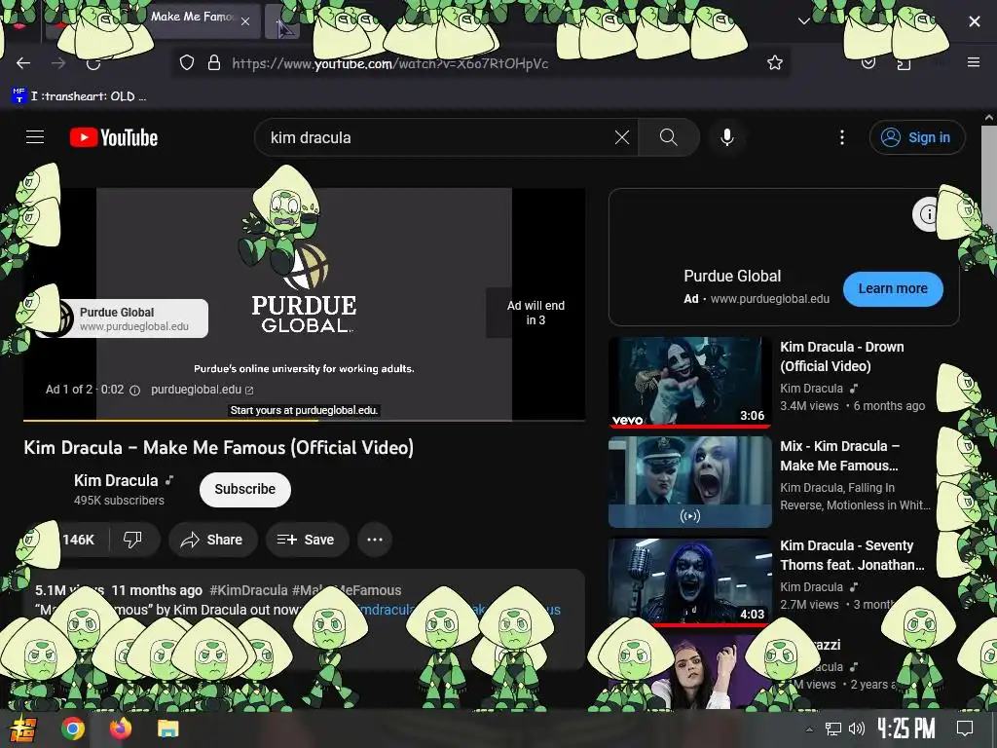The image size is (997, 748).
Task: Open Kim Dracula - Drown (Official Video) title
Action: (841, 356)
